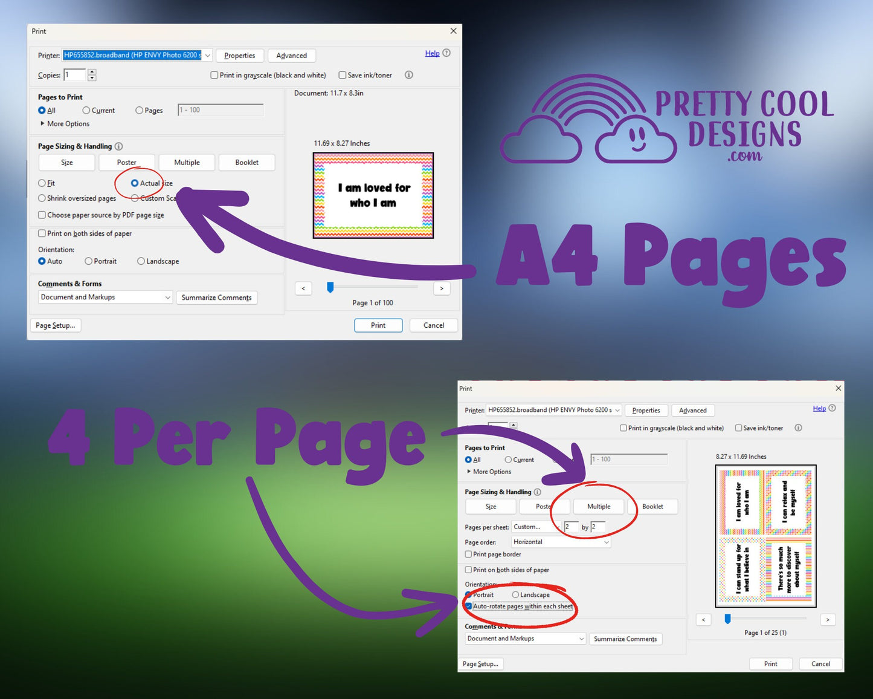
Task: Go to previous preview page in the Page 1 of 25 dialog
Action: coord(703,620)
